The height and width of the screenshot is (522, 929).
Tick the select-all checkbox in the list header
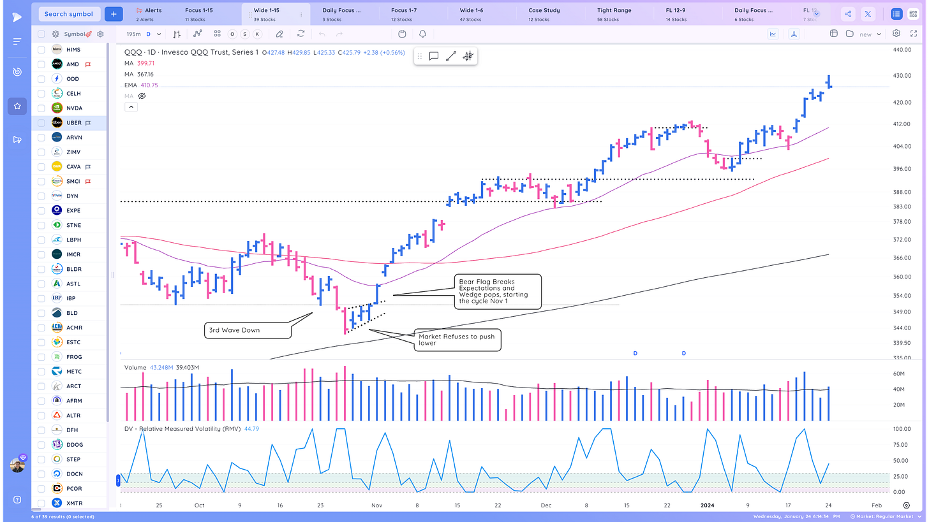tap(41, 34)
